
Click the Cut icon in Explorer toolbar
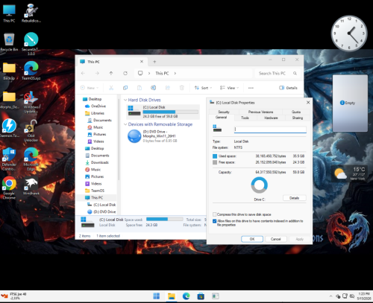111,88
